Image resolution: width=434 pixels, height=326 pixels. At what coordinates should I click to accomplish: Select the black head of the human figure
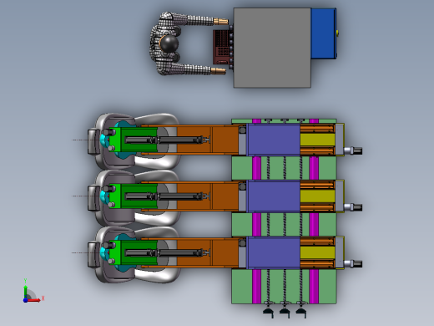tap(169, 43)
